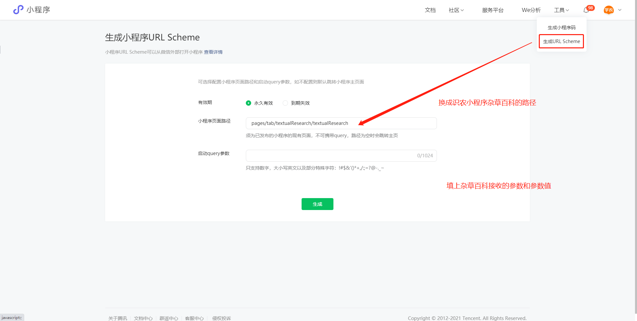The height and width of the screenshot is (321, 637).
Task: Open the 服务平台 navigation item
Action: pyautogui.click(x=493, y=10)
